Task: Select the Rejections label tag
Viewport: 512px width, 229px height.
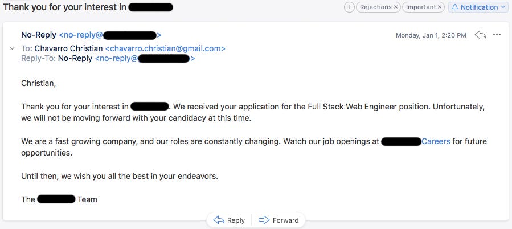Action: 375,7
